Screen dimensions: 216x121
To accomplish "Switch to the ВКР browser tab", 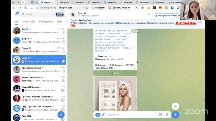I will [63, 2].
